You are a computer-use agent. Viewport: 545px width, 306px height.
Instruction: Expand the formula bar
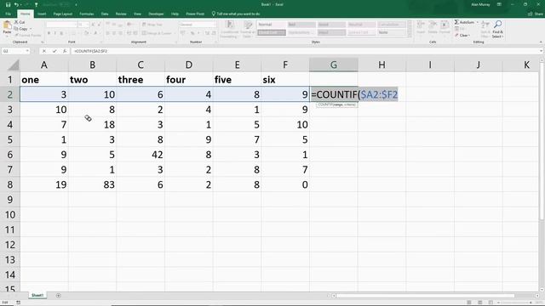[542, 51]
